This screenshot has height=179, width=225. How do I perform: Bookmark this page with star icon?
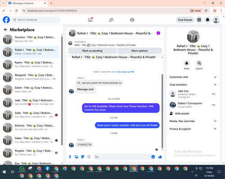point(206,11)
